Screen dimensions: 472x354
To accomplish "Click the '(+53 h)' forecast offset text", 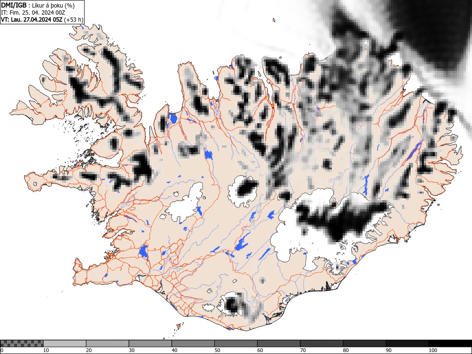I will point(74,19).
